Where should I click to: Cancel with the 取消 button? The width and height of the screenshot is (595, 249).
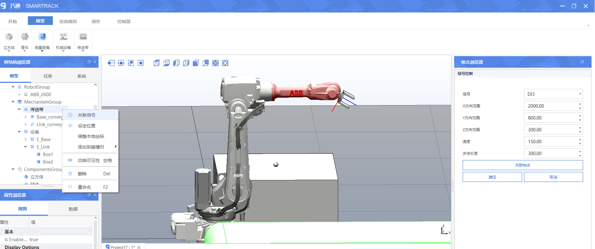(x=553, y=177)
